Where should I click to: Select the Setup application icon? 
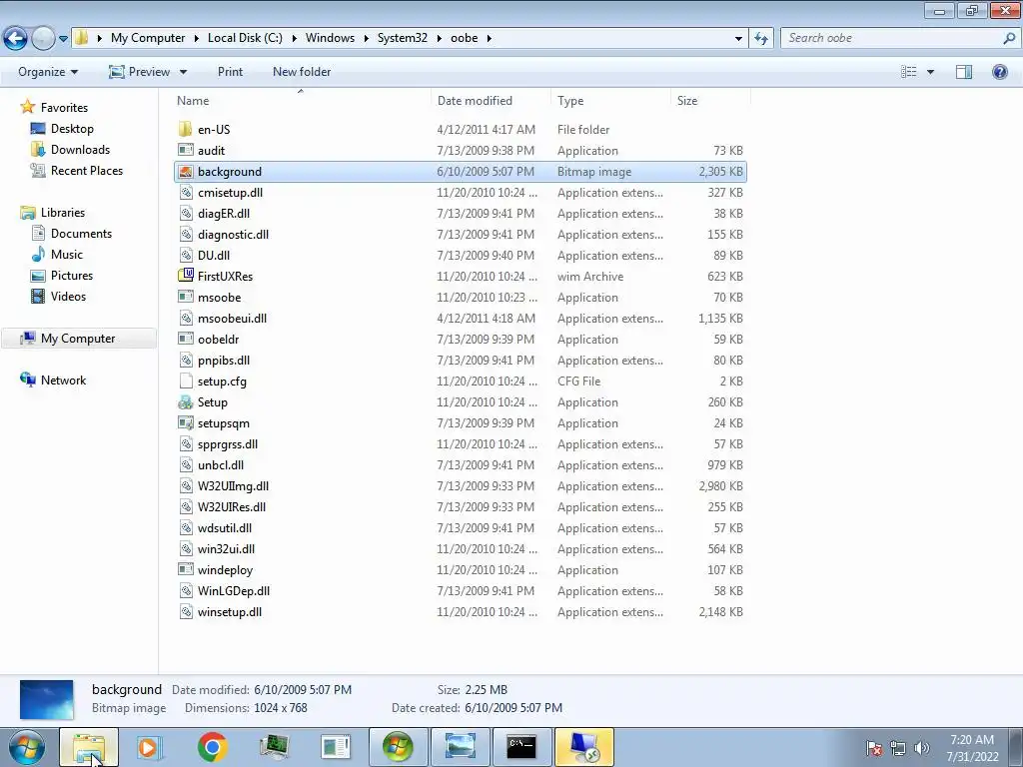point(185,401)
